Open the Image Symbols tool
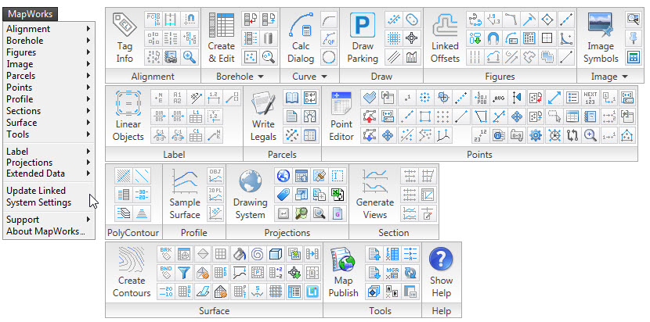Image resolution: width=650 pixels, height=322 pixels. tap(601, 38)
